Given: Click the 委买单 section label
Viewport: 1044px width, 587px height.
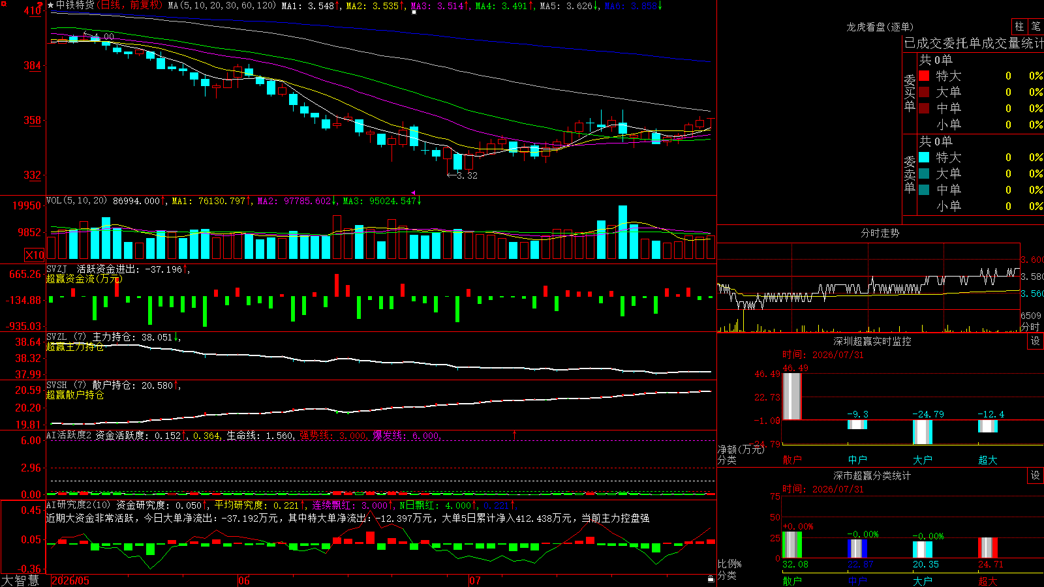Looking at the screenshot, I should 910,93.
